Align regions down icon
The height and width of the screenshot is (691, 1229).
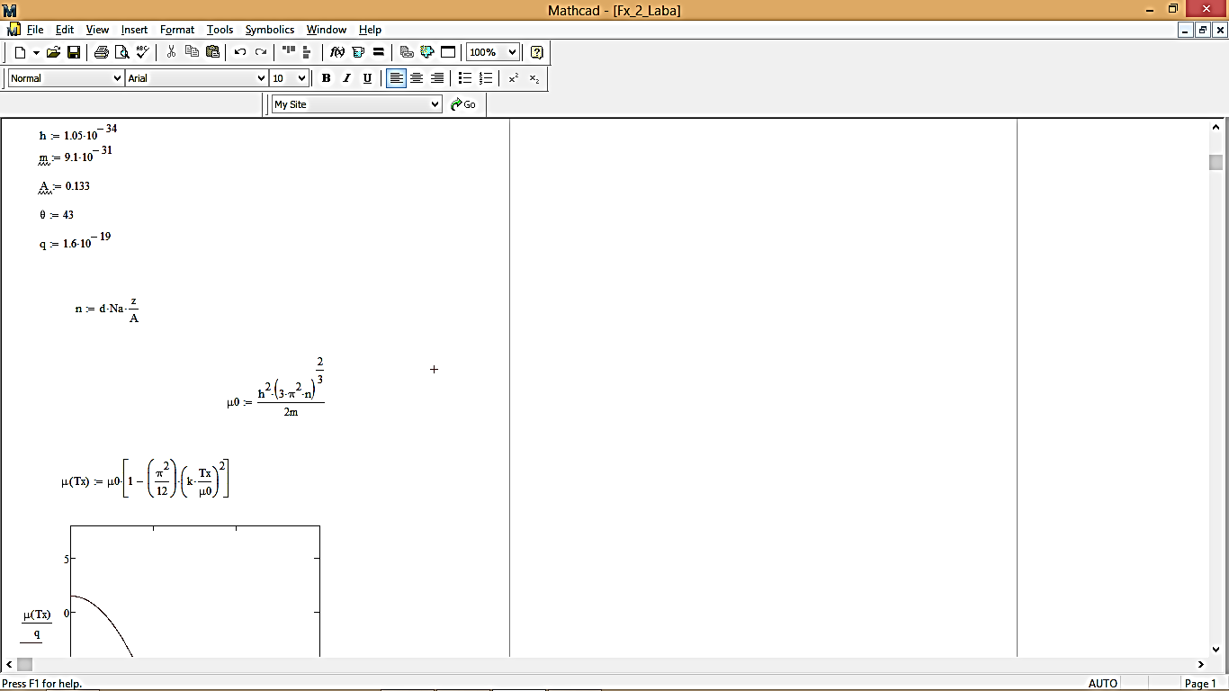(x=308, y=52)
